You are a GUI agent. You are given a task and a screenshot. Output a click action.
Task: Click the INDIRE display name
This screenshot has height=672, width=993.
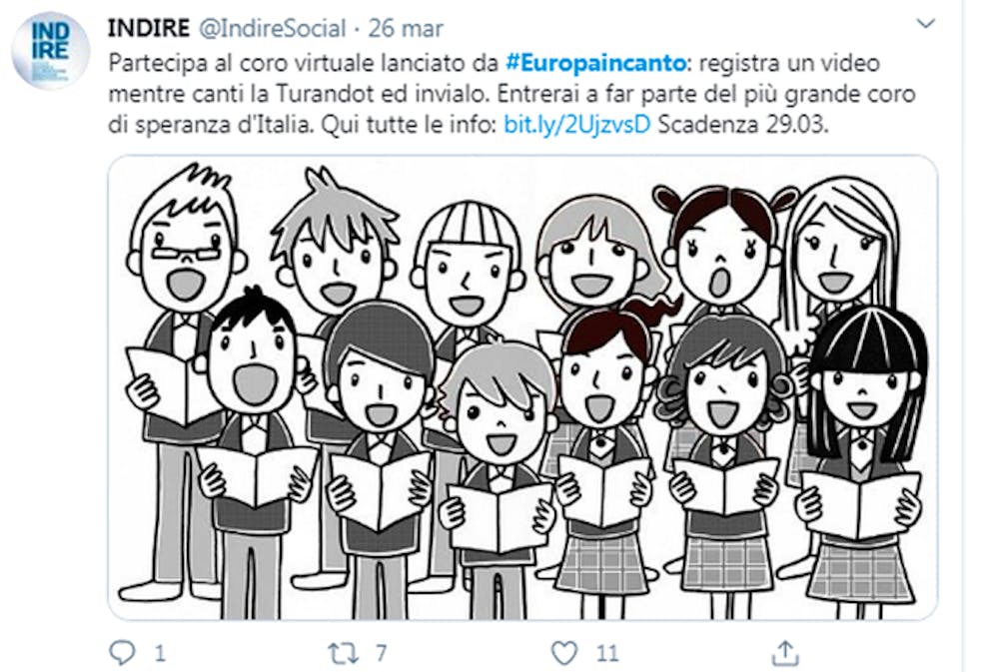149,29
